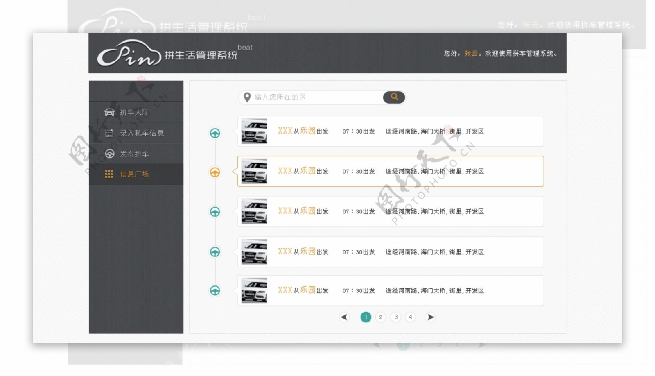Open the car thumbnail in the fourth listing

254,251
